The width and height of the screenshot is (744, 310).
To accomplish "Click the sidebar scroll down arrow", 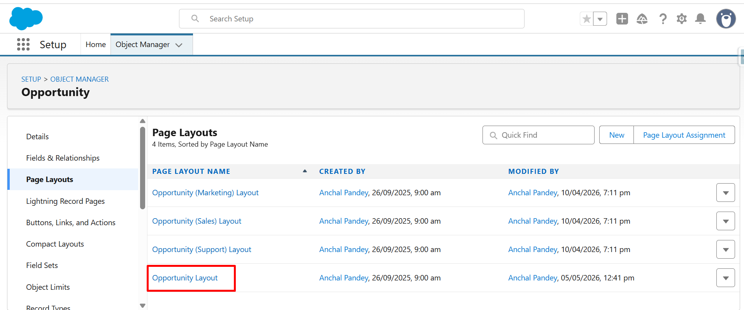I will click(142, 306).
